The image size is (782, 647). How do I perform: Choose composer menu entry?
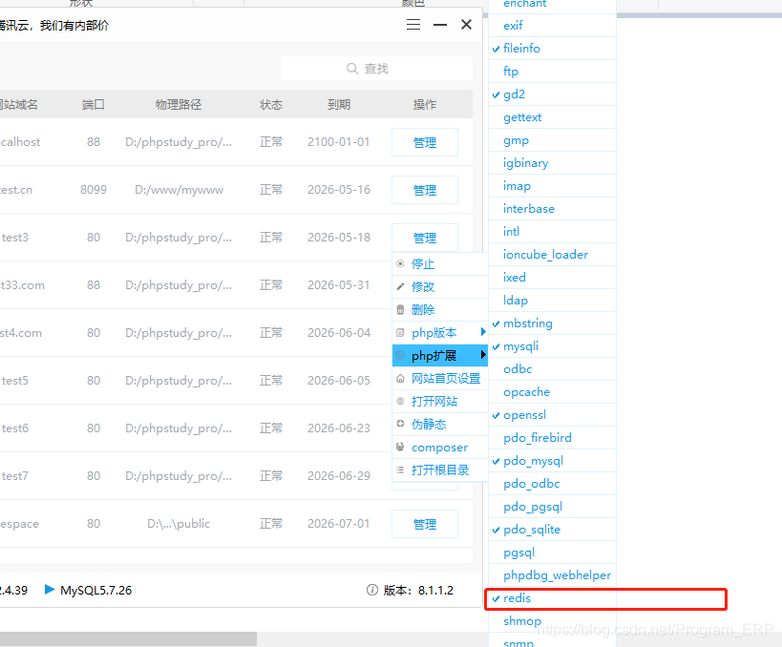pos(440,448)
